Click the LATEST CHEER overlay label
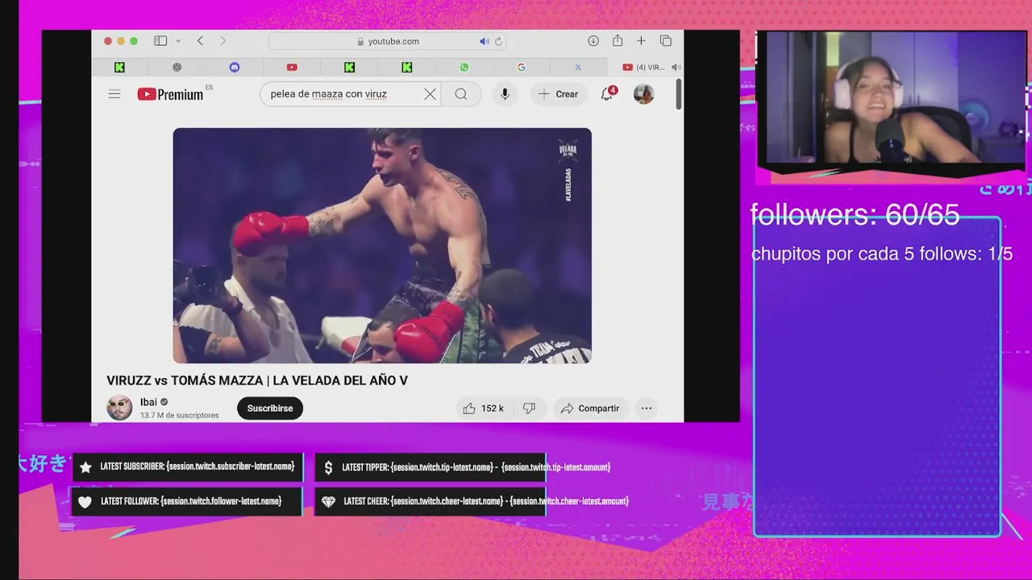Viewport: 1032px width, 580px height. pos(431,501)
